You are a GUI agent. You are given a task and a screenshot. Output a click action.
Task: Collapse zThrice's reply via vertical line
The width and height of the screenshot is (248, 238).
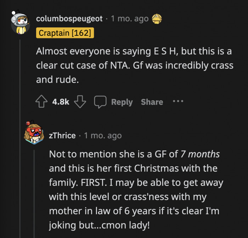click(x=34, y=192)
